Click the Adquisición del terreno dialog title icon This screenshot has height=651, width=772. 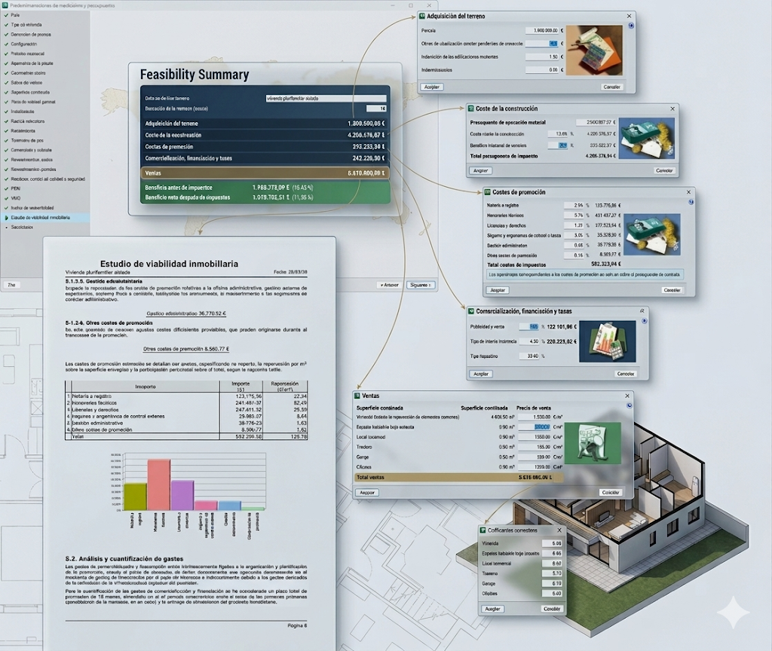point(422,17)
